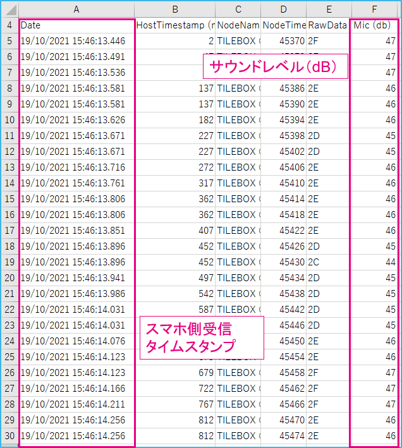402x448 pixels.
Task: Click HostTimestamp value 679
Action: click(x=175, y=373)
